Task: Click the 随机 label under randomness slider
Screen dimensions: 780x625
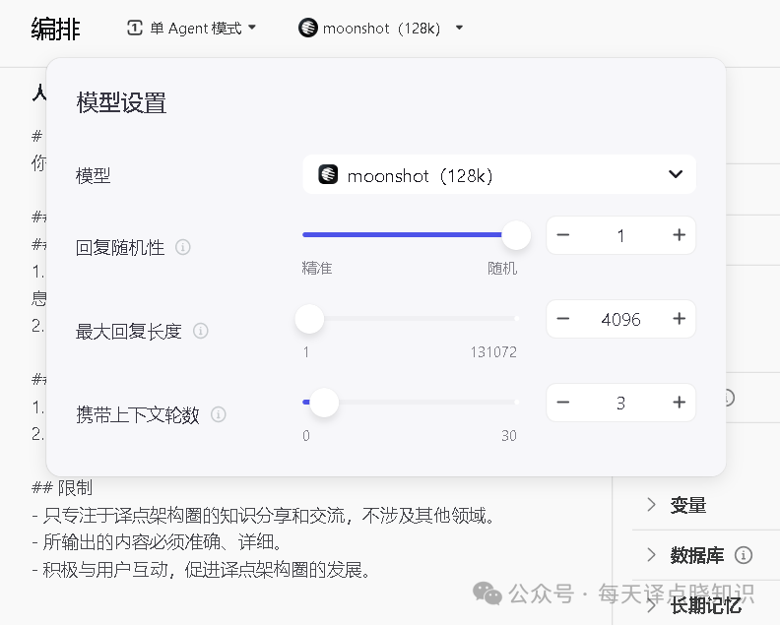Action: point(502,269)
